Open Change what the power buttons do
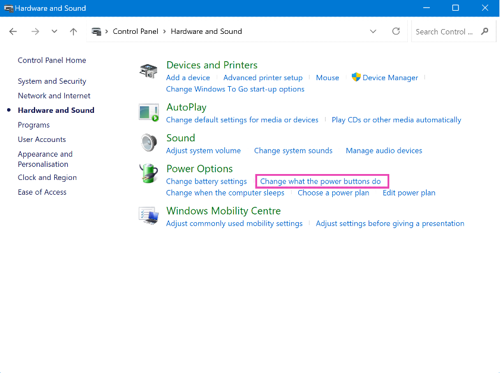The height and width of the screenshot is (373, 503). (x=320, y=181)
